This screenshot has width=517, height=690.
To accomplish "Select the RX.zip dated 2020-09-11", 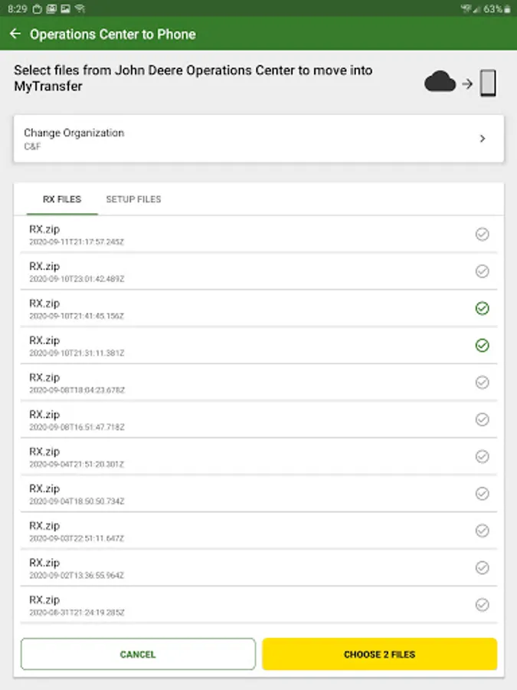I will click(482, 234).
